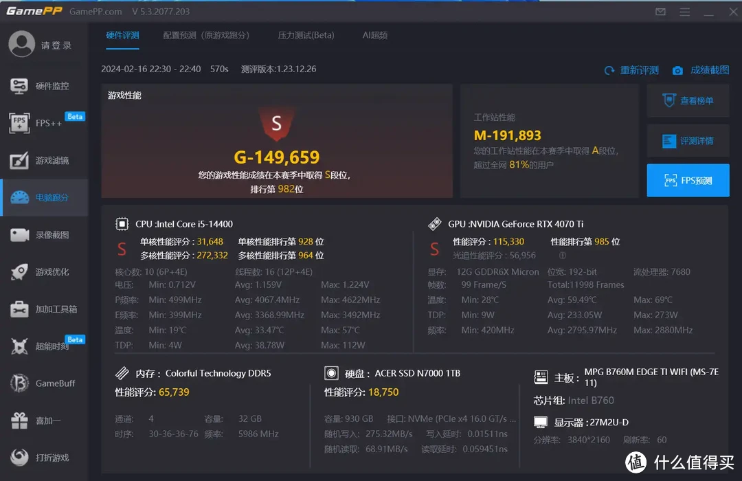This screenshot has width=742, height=481.
Task: Open 录像截图 recording screenshot sidebar icon
Action: 19,235
